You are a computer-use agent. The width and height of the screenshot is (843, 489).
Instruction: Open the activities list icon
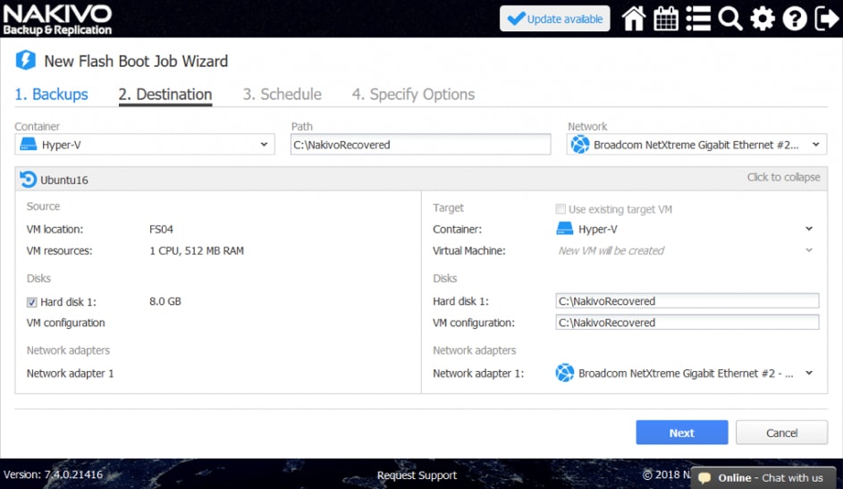(x=698, y=19)
